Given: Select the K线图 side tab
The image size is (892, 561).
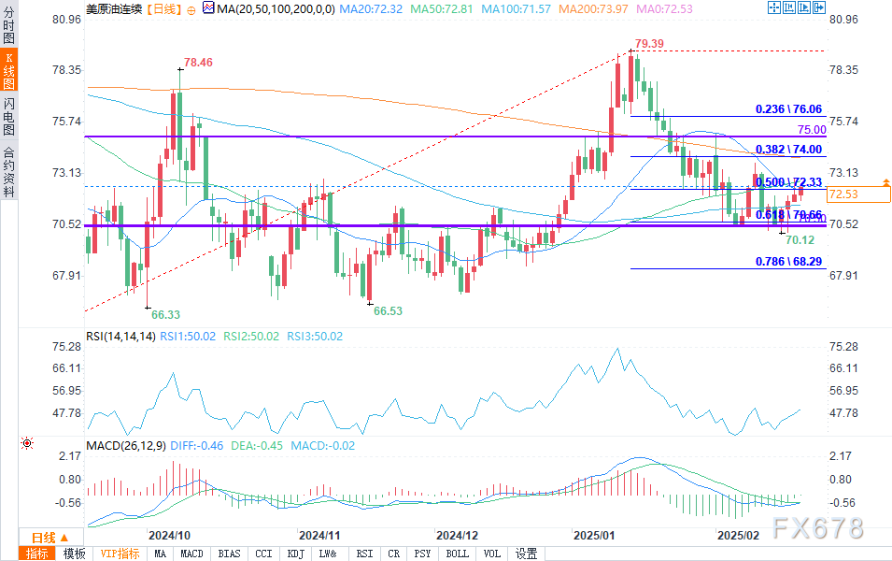Looking at the screenshot, I should [8, 70].
